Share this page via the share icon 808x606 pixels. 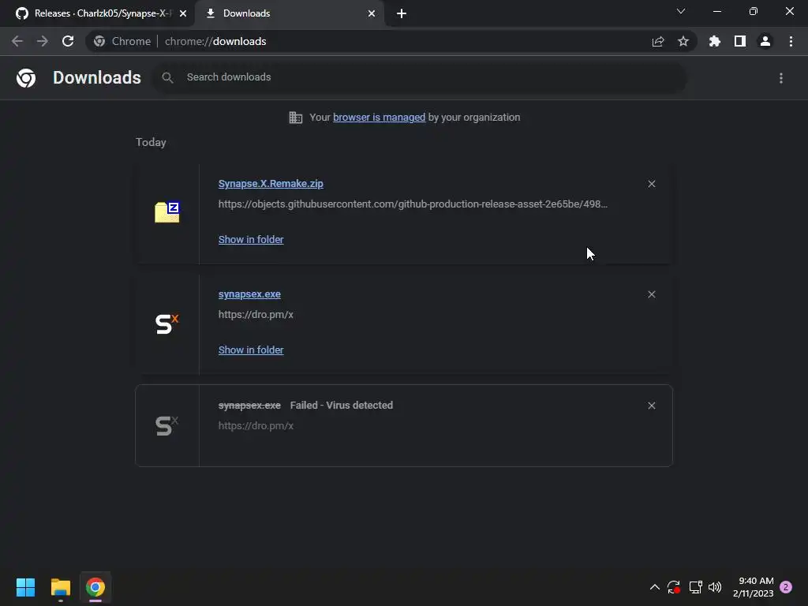pos(658,41)
